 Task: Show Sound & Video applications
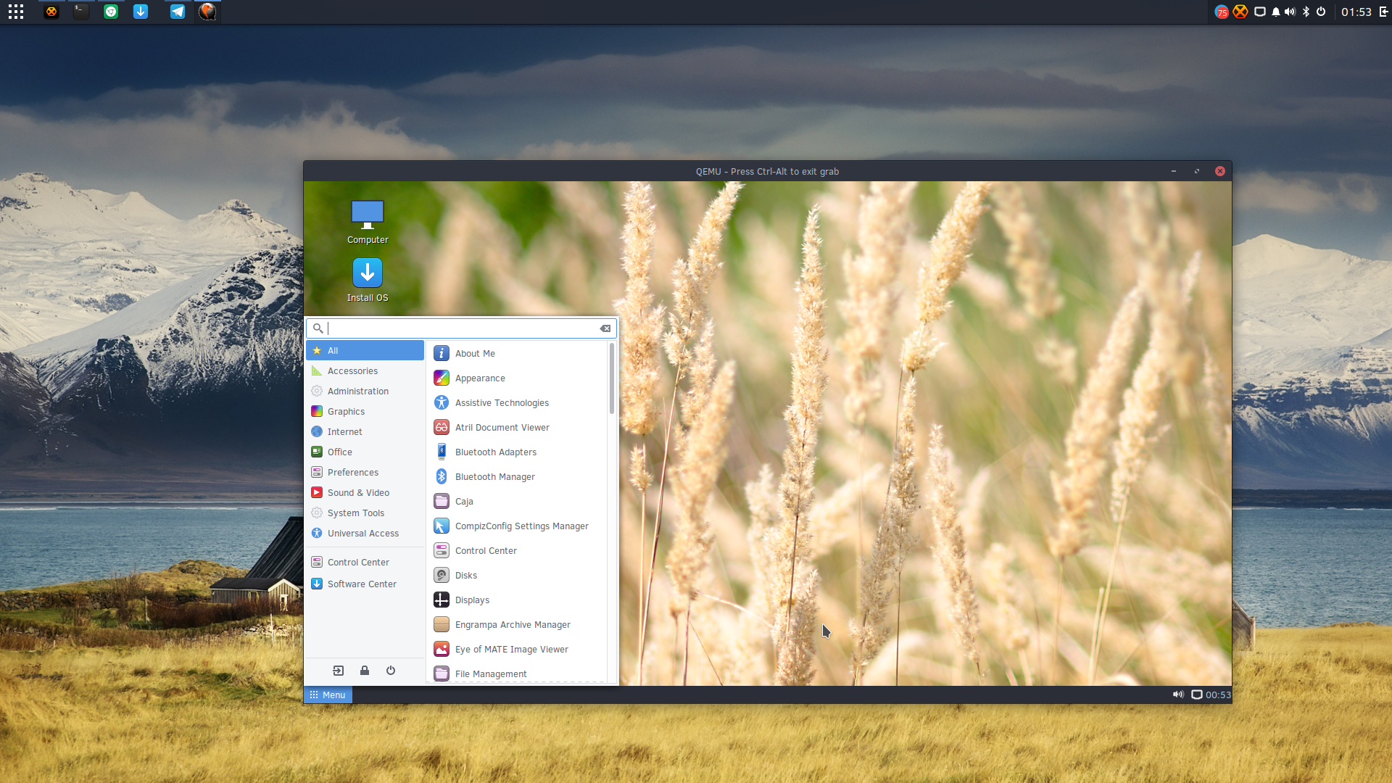tap(365, 492)
